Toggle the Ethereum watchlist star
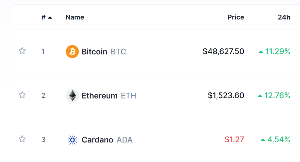This screenshot has height=162, width=300. (x=22, y=95)
